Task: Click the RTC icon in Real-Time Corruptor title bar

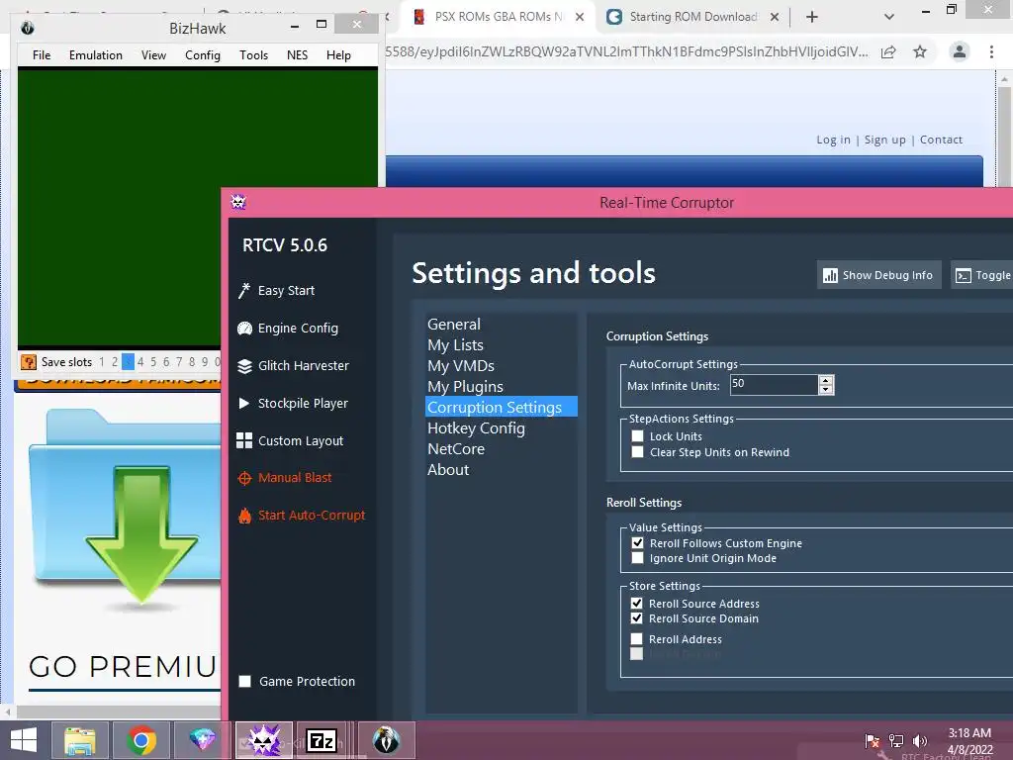Action: click(x=238, y=202)
